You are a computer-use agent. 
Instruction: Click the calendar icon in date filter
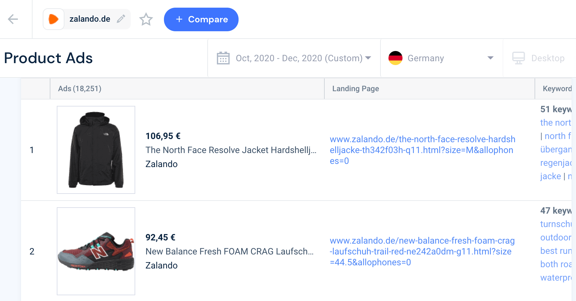point(223,58)
